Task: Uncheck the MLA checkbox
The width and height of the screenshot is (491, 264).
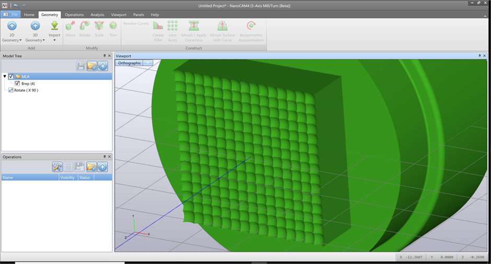Action: click(x=11, y=77)
